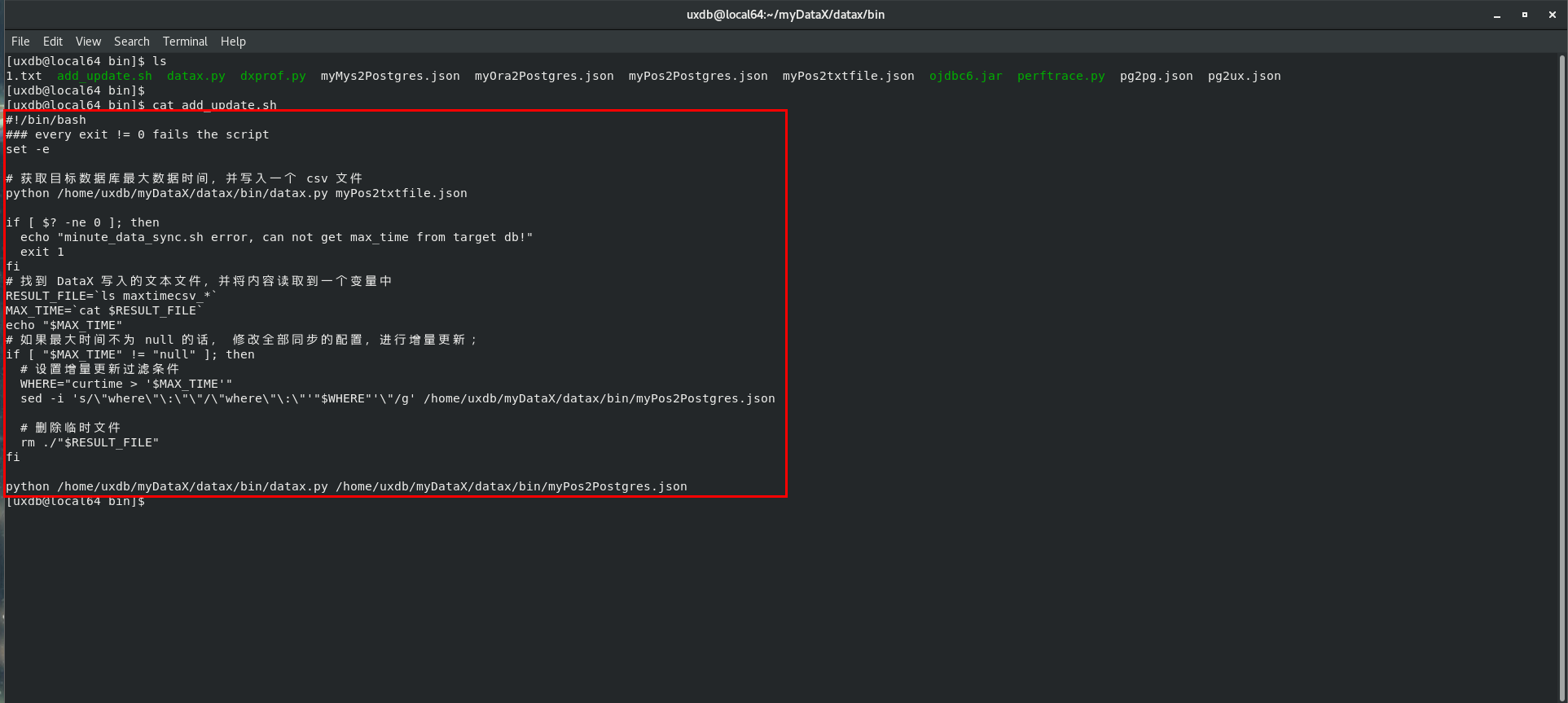Screen dimensions: 1568x703
Task: Click the 'if [ $? -ne 0 ]; then' line
Action: pyautogui.click(x=82, y=222)
